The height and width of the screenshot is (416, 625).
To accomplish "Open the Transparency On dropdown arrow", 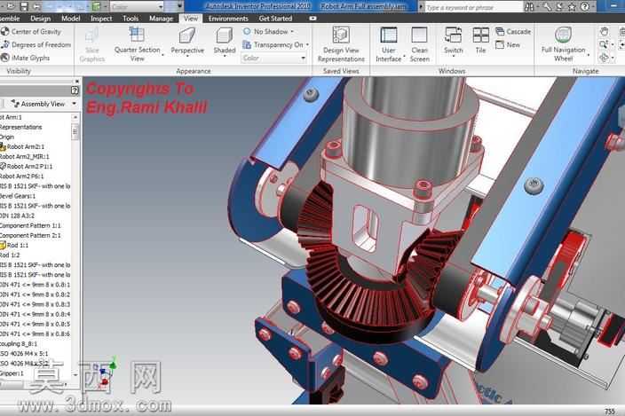I will [307, 45].
